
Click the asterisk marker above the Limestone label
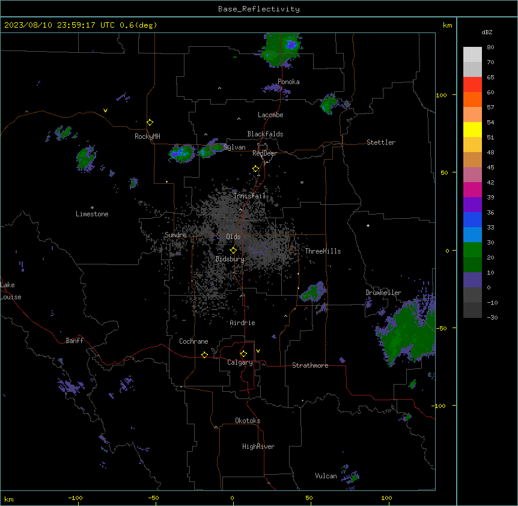(x=92, y=208)
